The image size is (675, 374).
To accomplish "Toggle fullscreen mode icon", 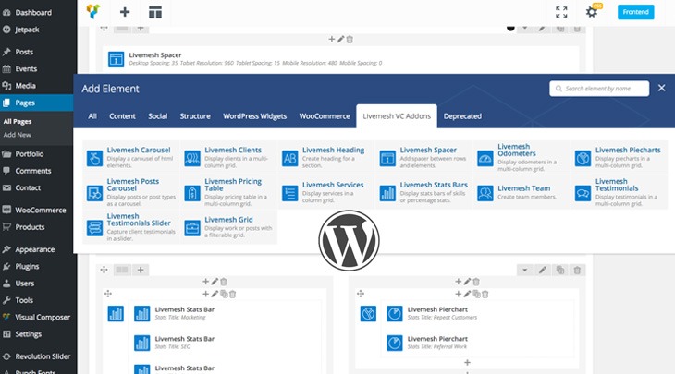I will click(x=561, y=12).
